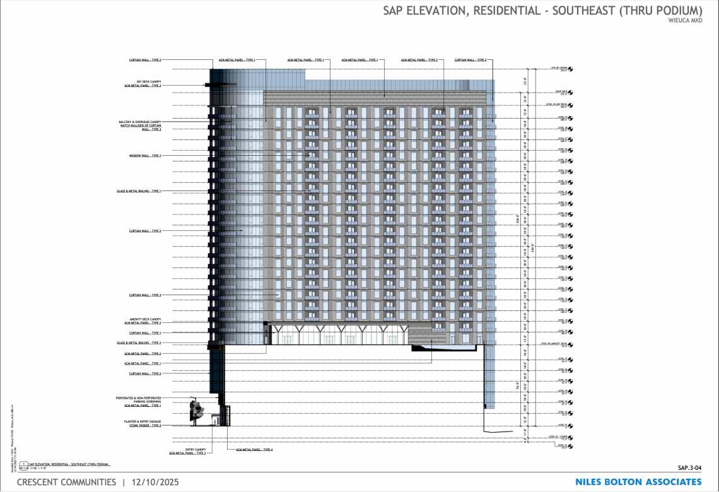
Task: Click the Crescent Communities footer text
Action: [x=66, y=482]
